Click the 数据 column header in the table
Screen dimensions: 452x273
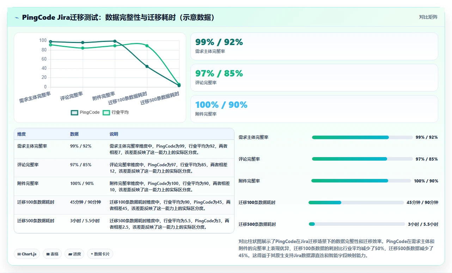click(74, 134)
